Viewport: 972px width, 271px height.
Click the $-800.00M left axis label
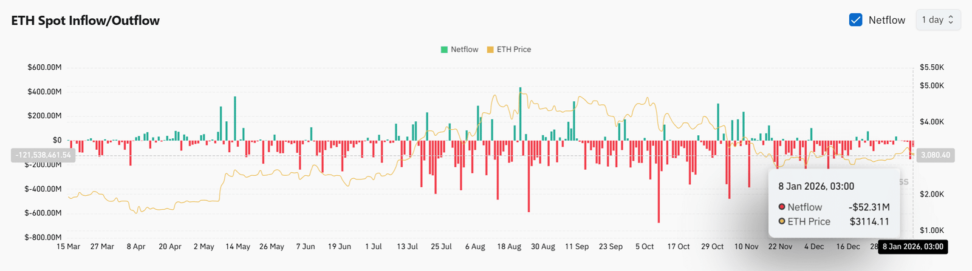pyautogui.click(x=43, y=238)
